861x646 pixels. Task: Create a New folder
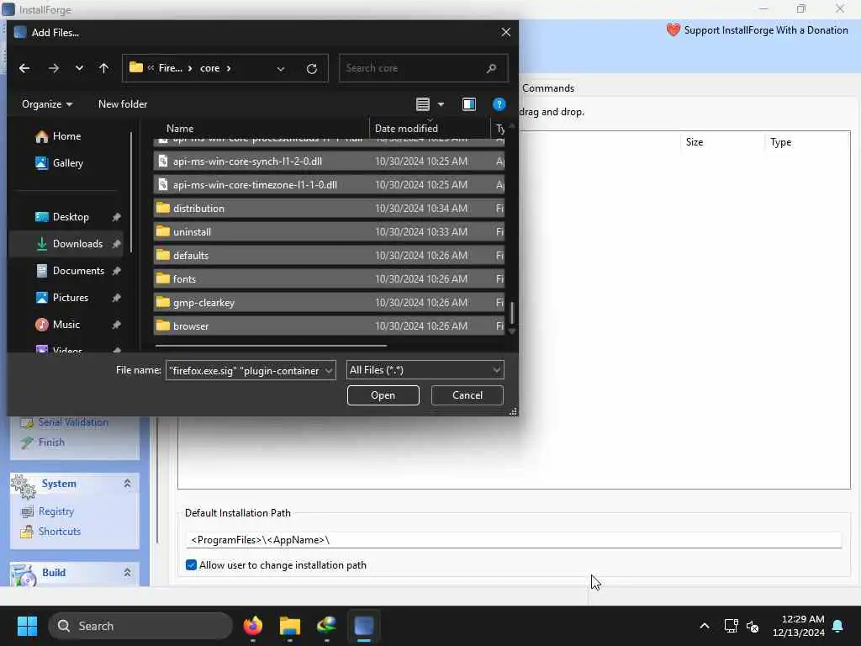pos(123,103)
